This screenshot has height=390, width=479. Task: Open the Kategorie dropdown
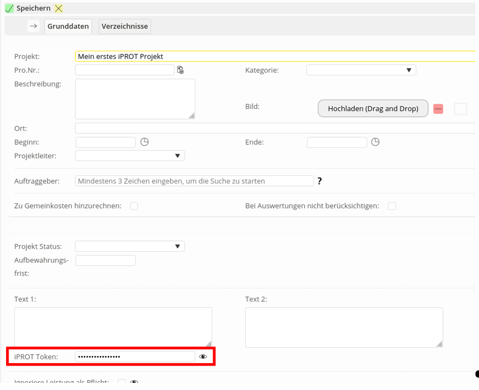click(x=361, y=70)
